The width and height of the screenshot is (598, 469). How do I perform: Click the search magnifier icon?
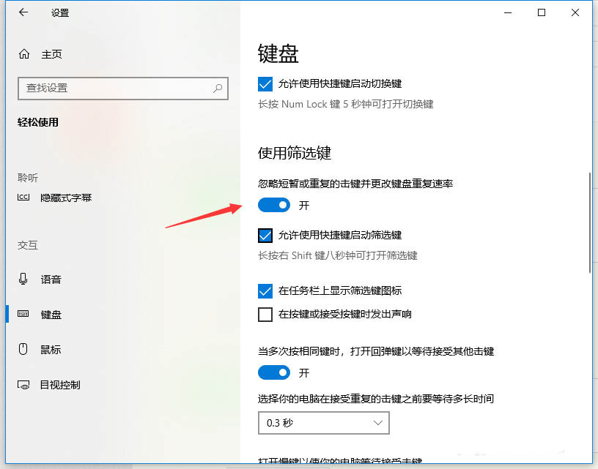click(218, 89)
